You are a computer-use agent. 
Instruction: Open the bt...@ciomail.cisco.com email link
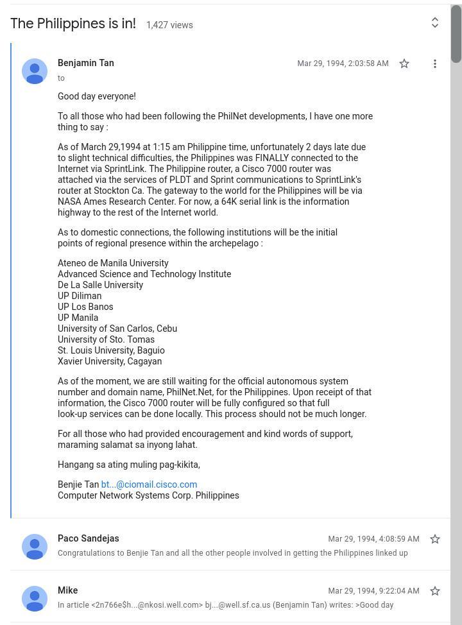[x=149, y=484]
